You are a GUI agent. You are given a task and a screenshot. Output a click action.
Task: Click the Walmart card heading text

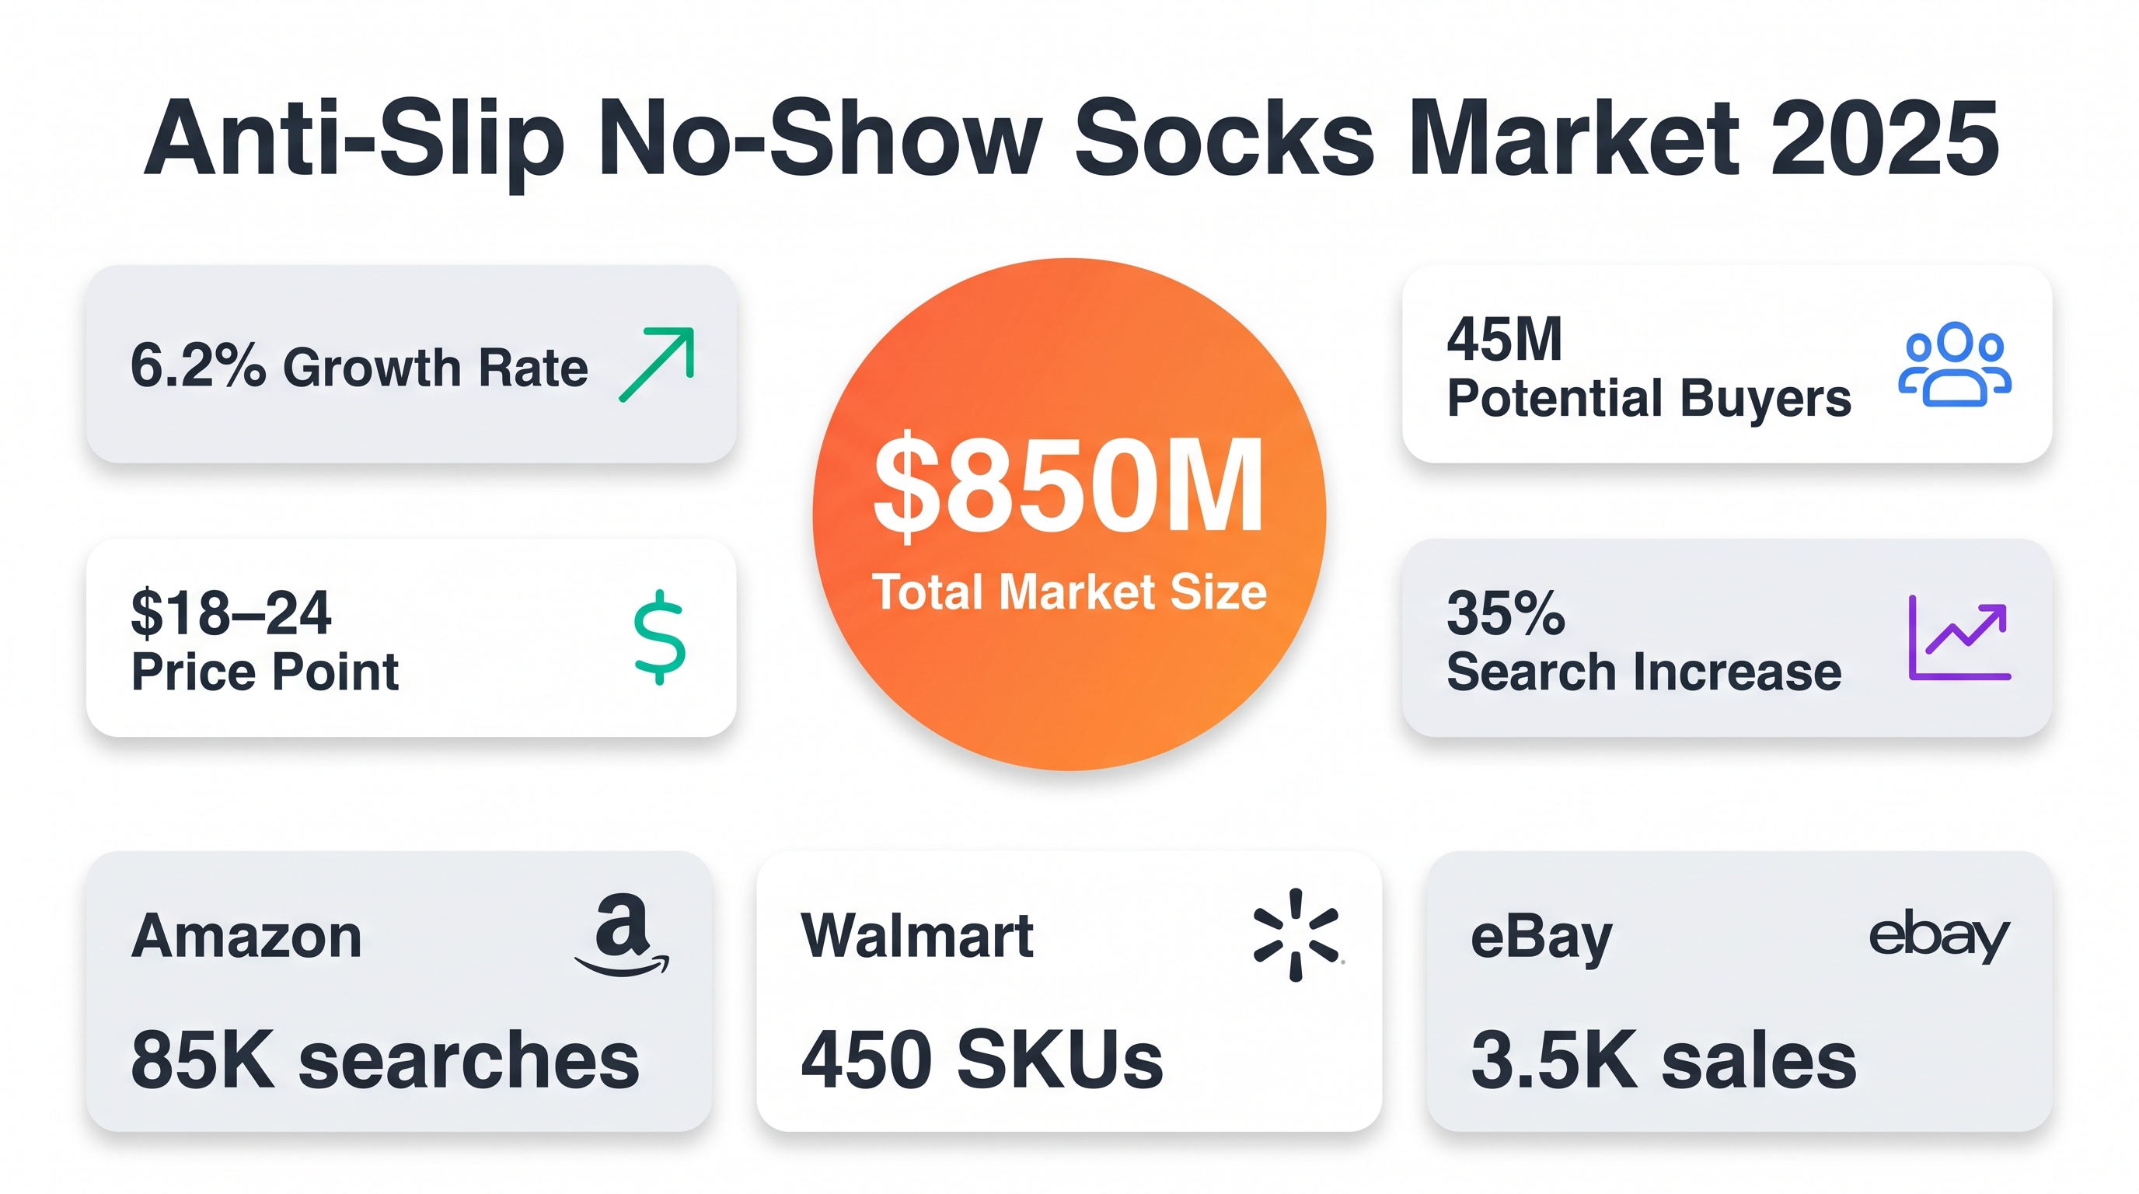click(x=916, y=937)
